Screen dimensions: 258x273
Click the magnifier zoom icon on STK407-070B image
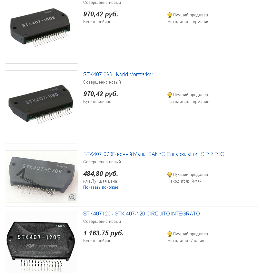[72, 197]
